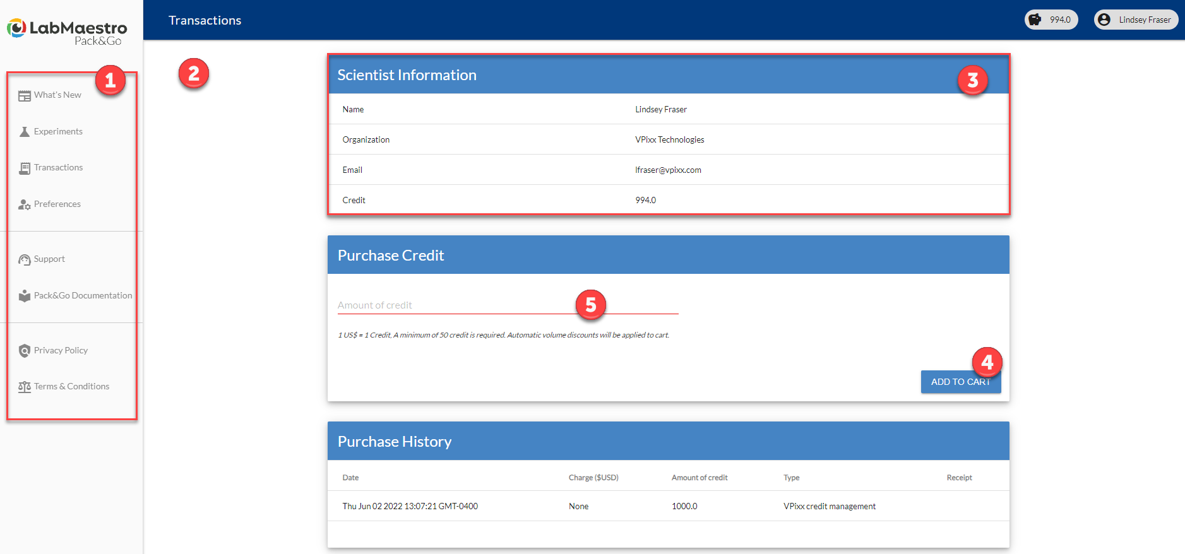This screenshot has height=554, width=1185.
Task: Click the What's New calendar icon
Action: (24, 96)
